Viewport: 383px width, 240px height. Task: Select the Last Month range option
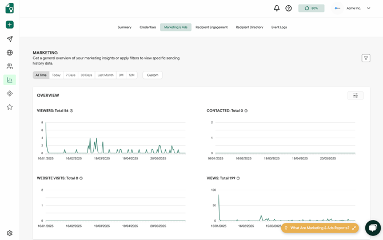[x=105, y=75]
